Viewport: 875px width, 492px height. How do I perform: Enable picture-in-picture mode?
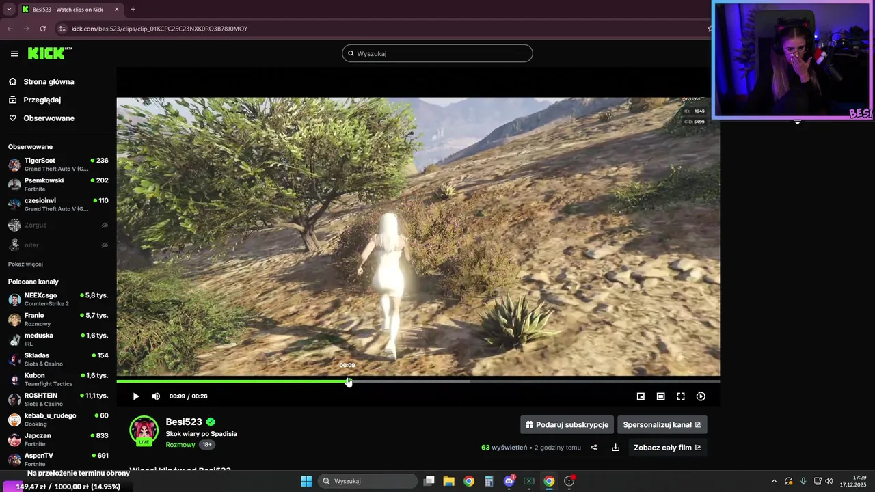coord(641,396)
